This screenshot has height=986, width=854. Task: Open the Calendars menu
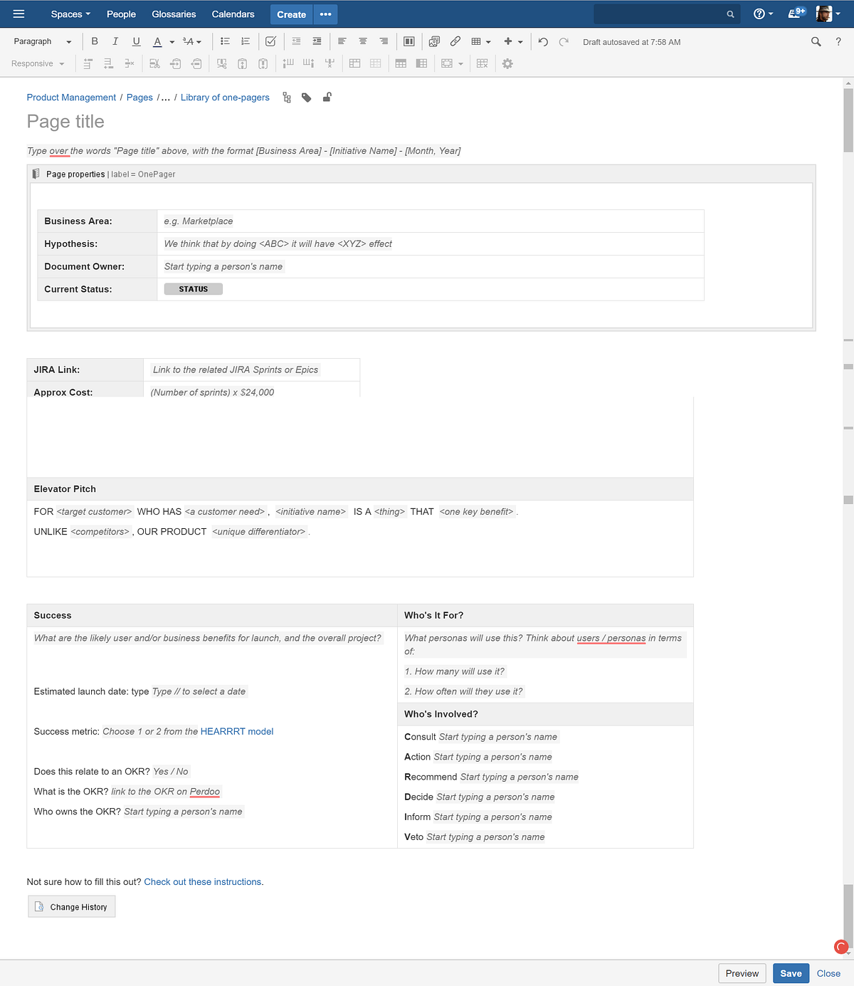[x=233, y=14]
